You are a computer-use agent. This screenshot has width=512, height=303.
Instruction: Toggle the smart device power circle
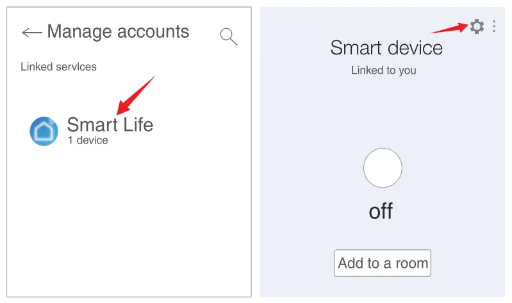coord(383,168)
